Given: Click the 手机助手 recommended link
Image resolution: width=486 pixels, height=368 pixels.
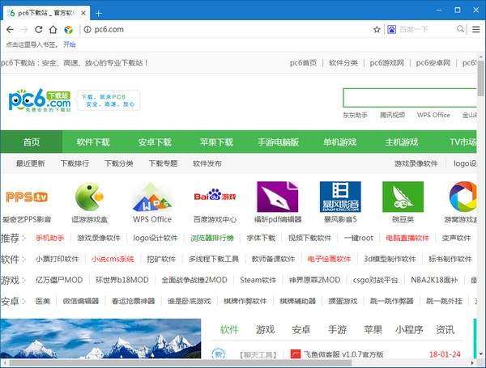Looking at the screenshot, I should click(49, 239).
